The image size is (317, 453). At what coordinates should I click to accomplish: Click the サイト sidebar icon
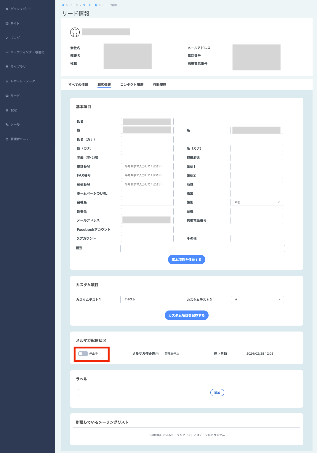(x=7, y=23)
